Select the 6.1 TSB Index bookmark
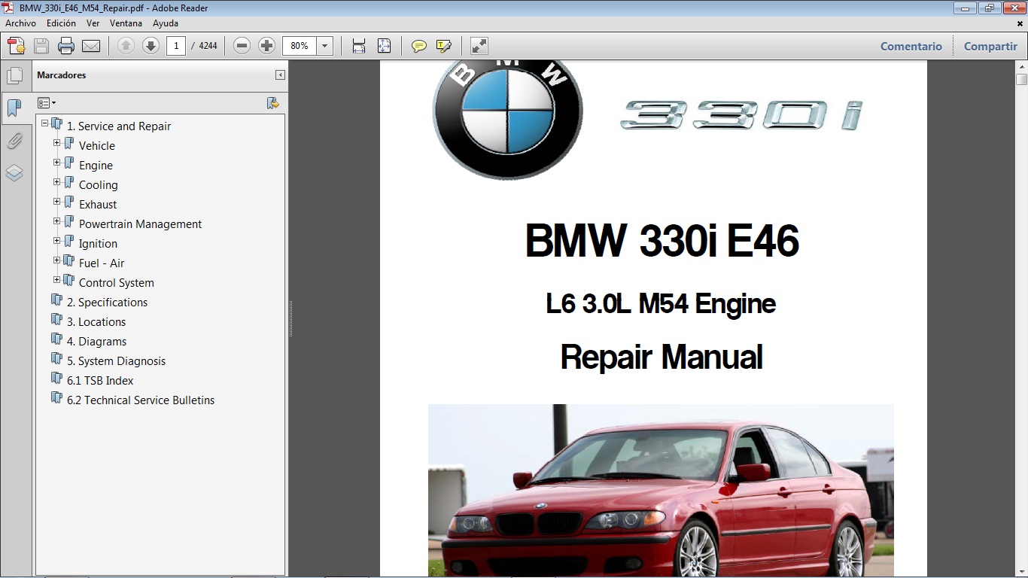Viewport: 1028px width, 578px height. point(100,381)
